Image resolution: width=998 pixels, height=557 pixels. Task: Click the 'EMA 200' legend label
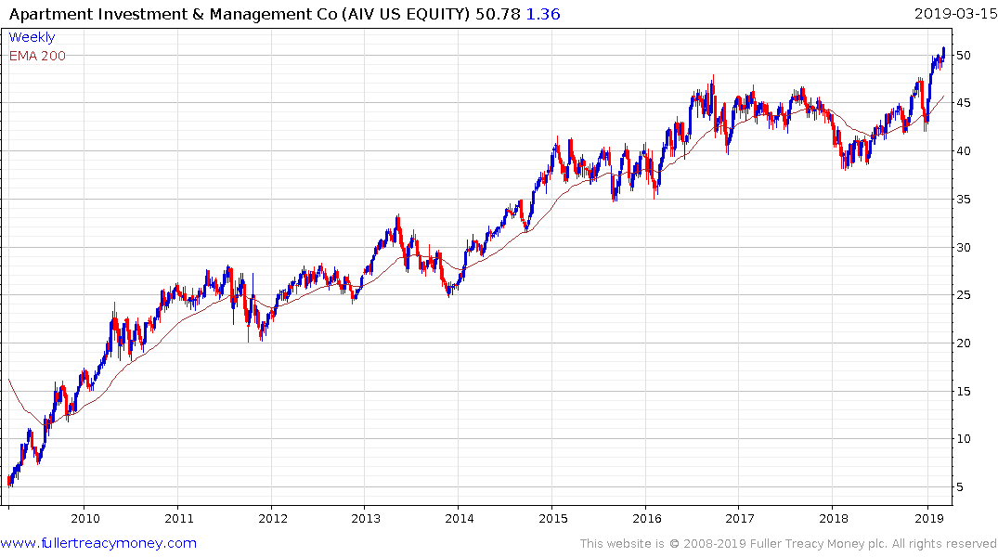(x=37, y=56)
